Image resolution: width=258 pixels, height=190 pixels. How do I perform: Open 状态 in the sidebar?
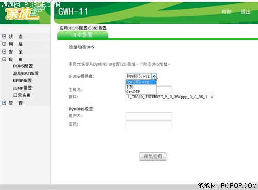15,37
